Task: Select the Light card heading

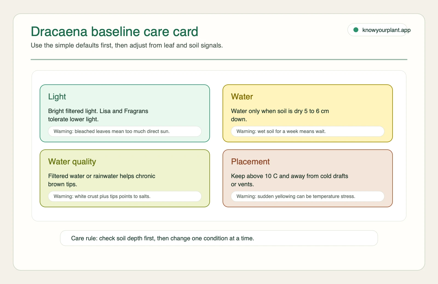Action: coord(57,97)
